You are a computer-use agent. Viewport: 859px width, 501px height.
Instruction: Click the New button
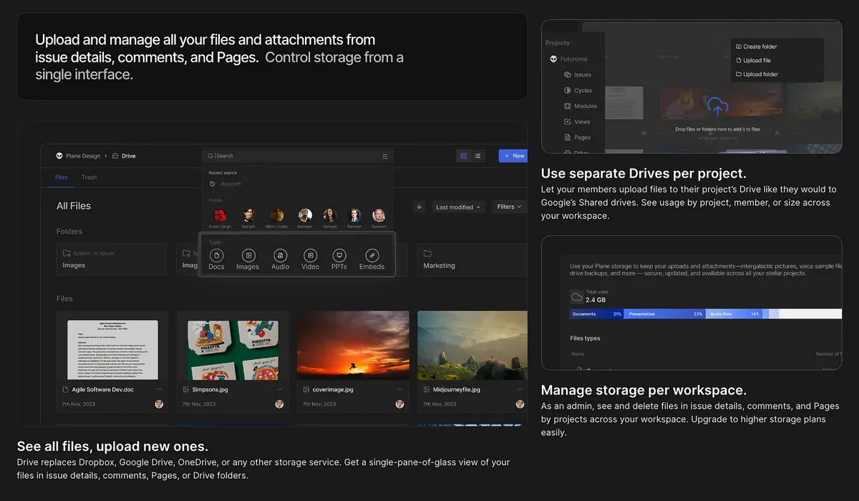pyautogui.click(x=513, y=155)
